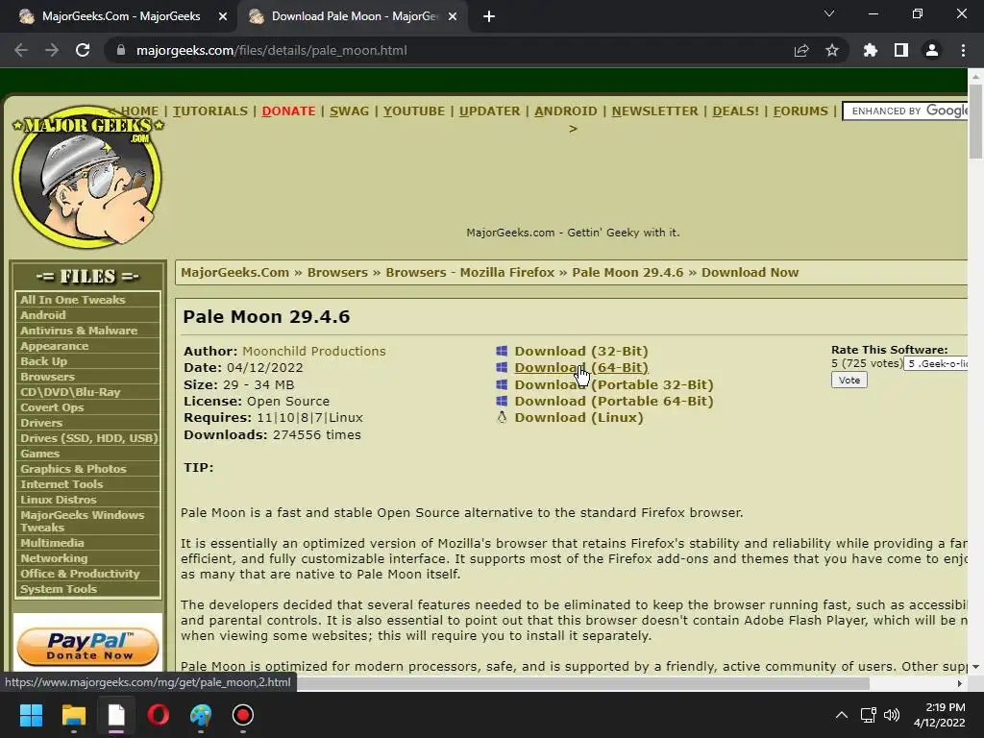984x738 pixels.
Task: Open the tab search chevron
Action: point(829,13)
